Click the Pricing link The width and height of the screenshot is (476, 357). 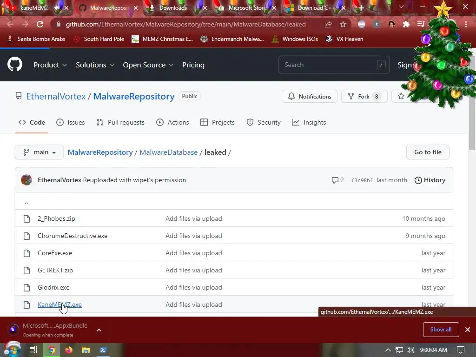point(193,65)
